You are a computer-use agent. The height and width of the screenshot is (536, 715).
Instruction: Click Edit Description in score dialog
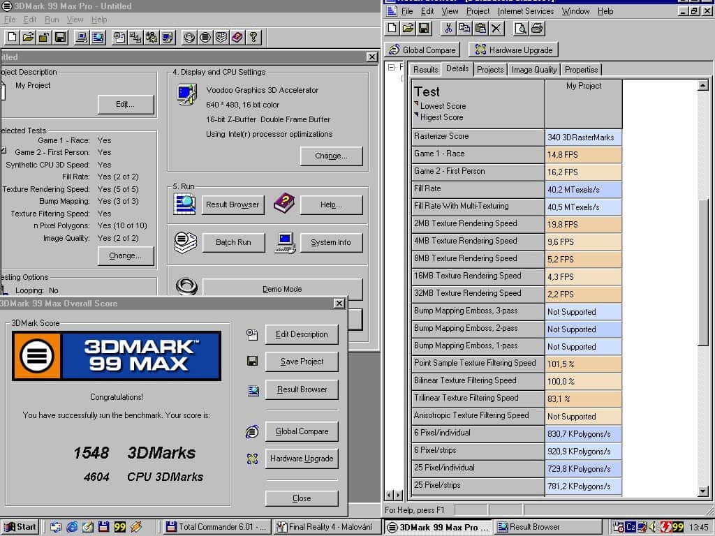click(x=302, y=334)
